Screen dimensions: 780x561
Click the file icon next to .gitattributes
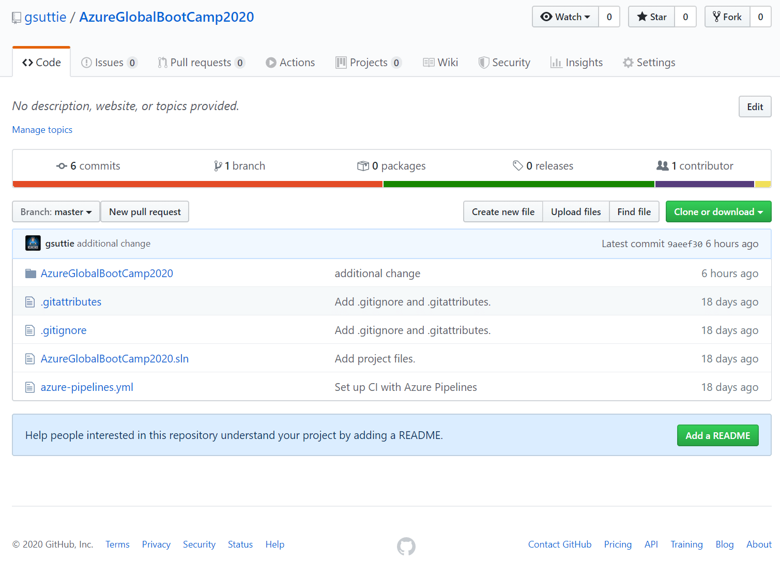coord(30,302)
